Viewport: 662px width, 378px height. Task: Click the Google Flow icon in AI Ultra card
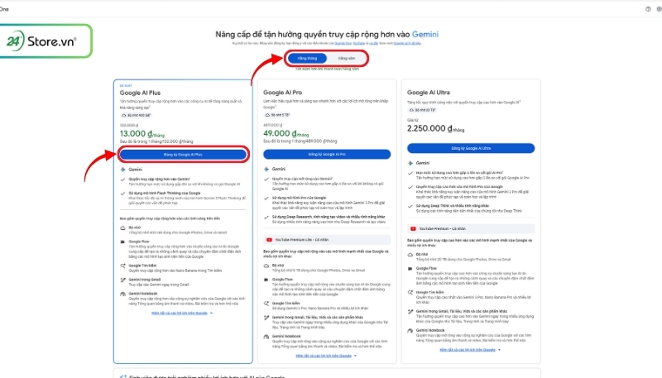[410, 268]
